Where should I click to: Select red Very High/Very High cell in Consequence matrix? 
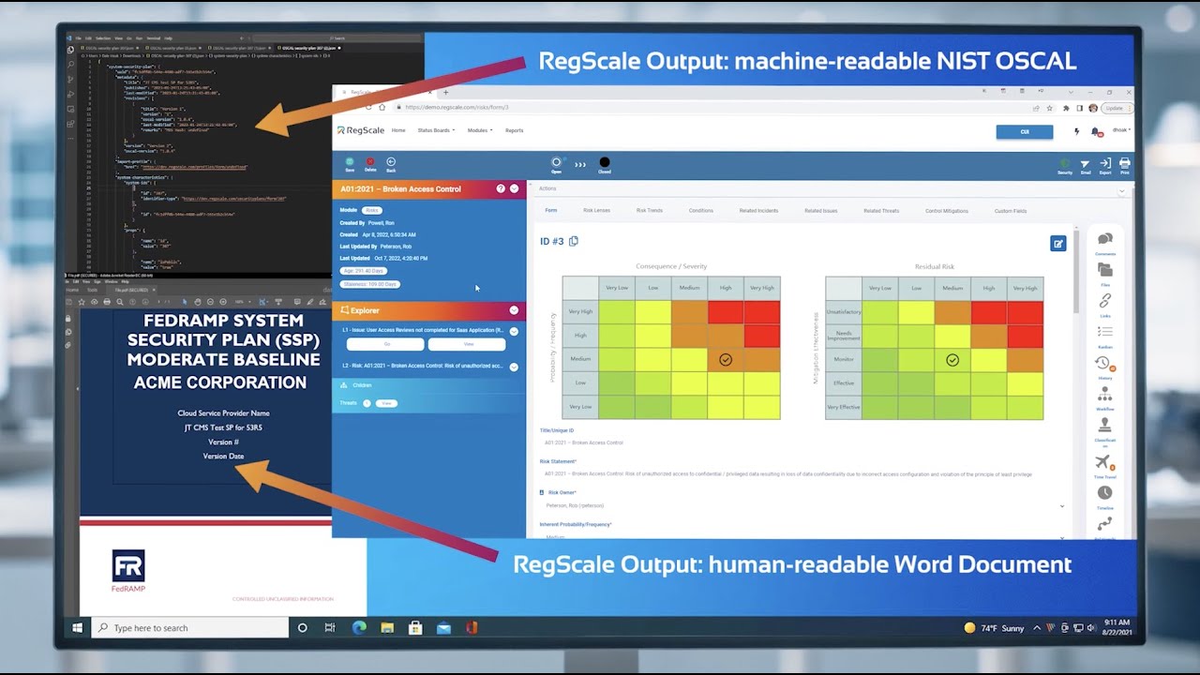761,311
